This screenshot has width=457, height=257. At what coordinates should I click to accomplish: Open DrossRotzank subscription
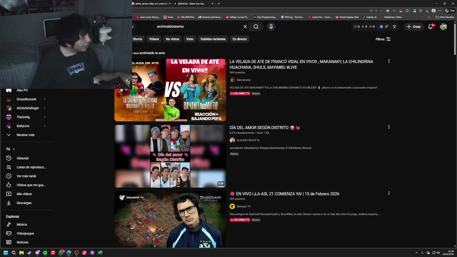(x=26, y=99)
